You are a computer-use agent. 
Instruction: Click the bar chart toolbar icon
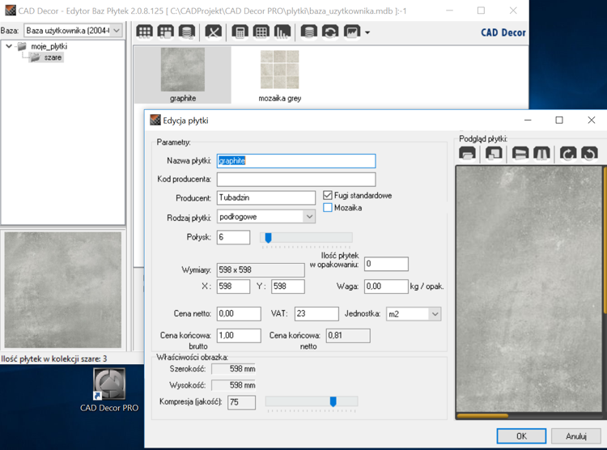tap(282, 32)
